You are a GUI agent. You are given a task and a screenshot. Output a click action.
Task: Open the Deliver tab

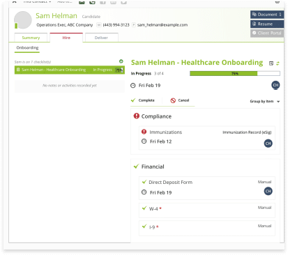point(101,38)
